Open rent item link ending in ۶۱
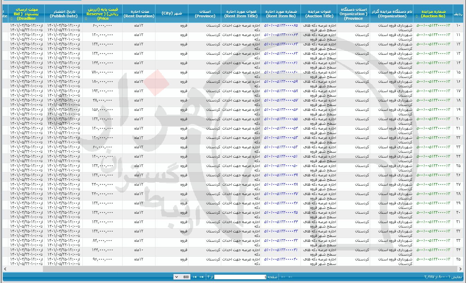 pyautogui.click(x=281, y=63)
